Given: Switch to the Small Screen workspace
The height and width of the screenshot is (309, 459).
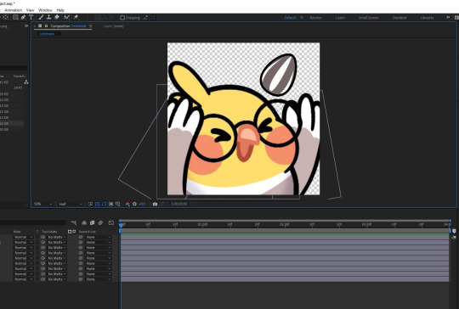Looking at the screenshot, I should (x=369, y=18).
